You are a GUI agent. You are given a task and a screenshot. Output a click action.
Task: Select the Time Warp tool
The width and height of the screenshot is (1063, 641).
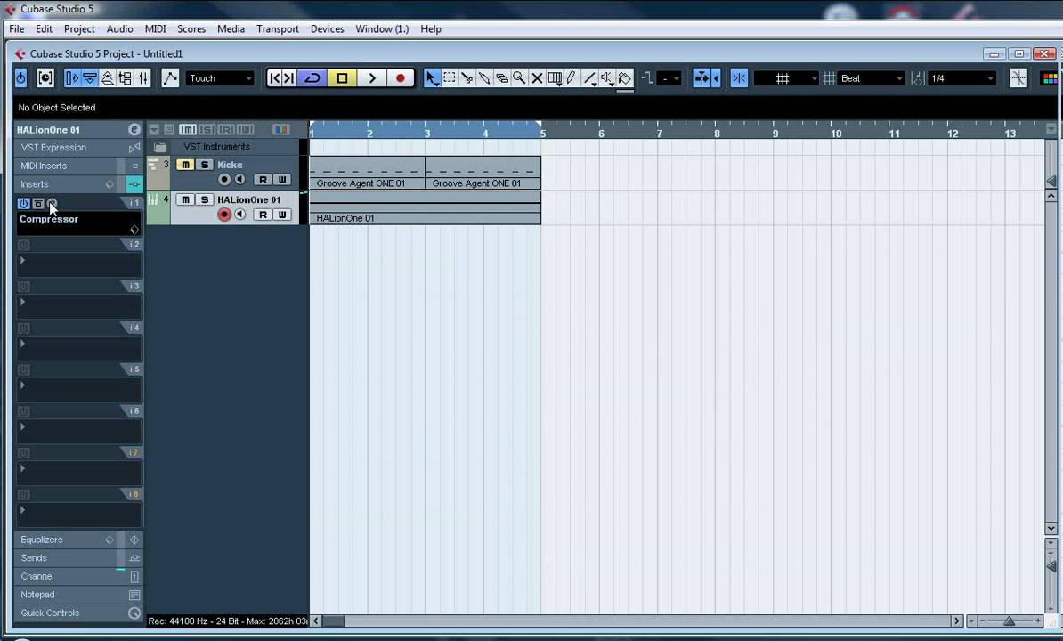click(555, 78)
